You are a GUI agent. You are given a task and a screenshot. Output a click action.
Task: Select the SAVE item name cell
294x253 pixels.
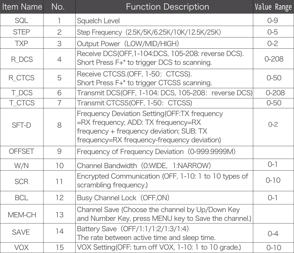[x=21, y=232]
